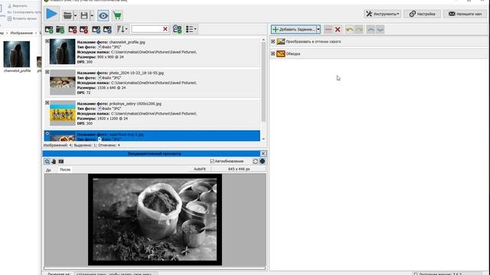Clear the filter field with red X
The image size is (490, 275).
tap(165, 29)
